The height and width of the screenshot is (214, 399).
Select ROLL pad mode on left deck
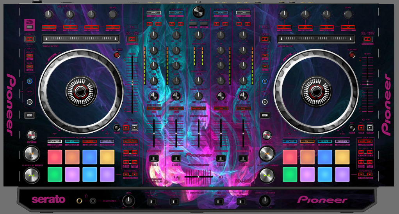[72, 141]
